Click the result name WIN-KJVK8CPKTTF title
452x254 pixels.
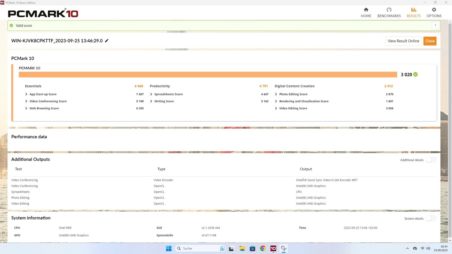click(x=57, y=41)
